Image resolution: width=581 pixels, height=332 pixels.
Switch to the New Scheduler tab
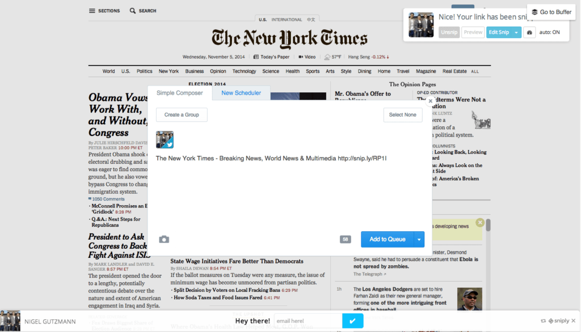point(241,93)
